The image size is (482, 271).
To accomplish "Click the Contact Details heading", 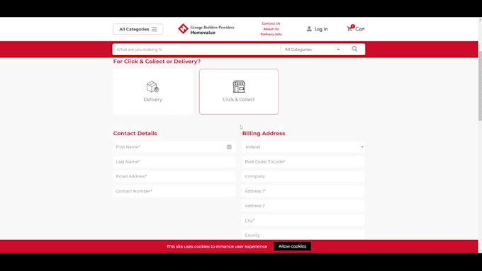I will 135,134.
